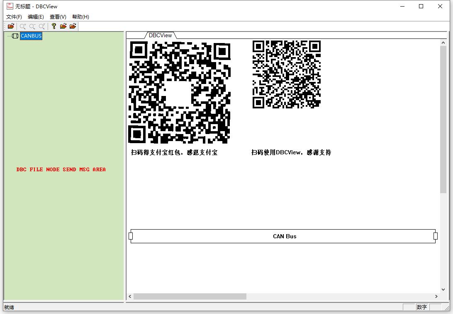This screenshot has height=314, width=453.
Task: Click the CAN Bus bar label
Action: pos(285,236)
